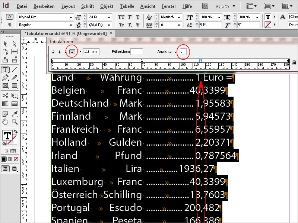Open the Fenster menu

(169, 6)
